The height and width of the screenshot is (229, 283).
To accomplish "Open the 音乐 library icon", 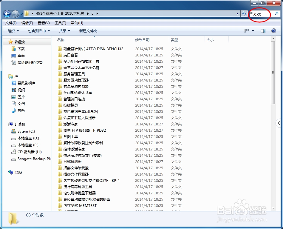I will coord(14,110).
